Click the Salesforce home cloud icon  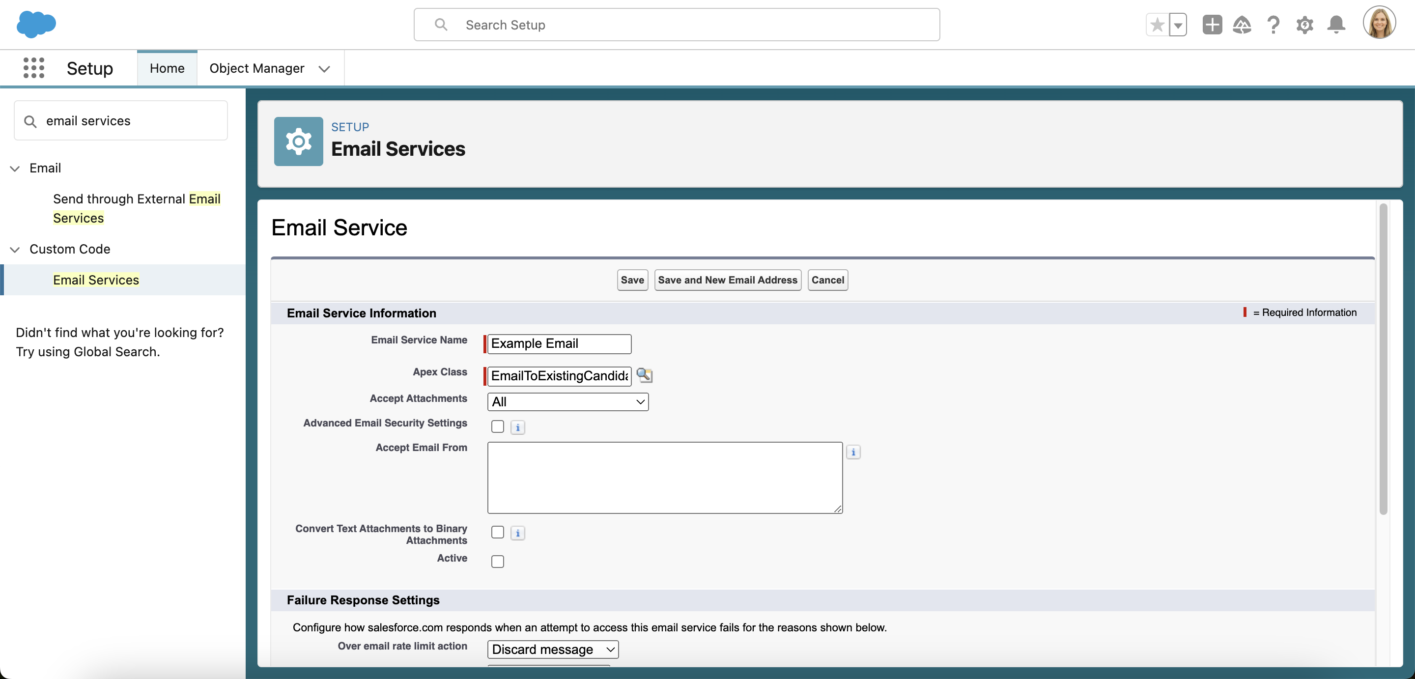pos(37,25)
